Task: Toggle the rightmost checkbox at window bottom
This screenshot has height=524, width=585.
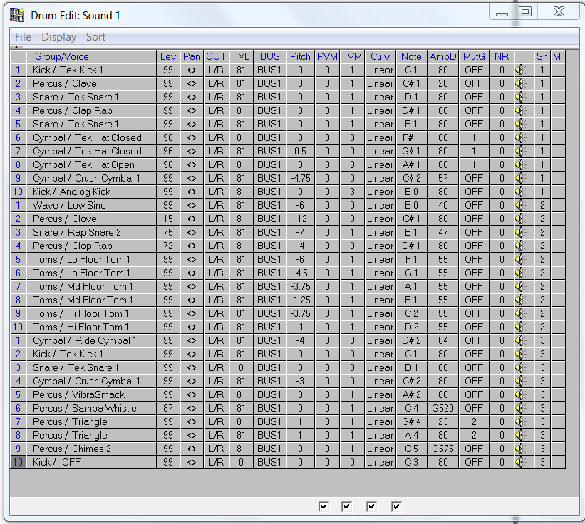Action: pos(396,506)
